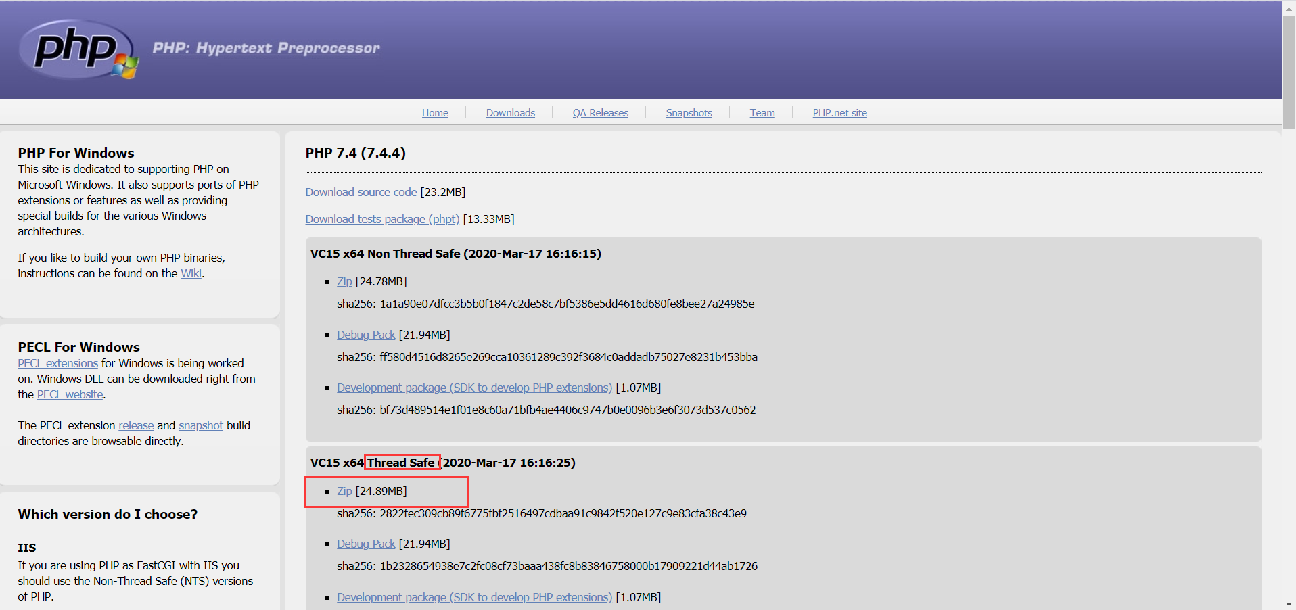Visit the PECL website link
The image size is (1296, 610).
pyautogui.click(x=70, y=394)
